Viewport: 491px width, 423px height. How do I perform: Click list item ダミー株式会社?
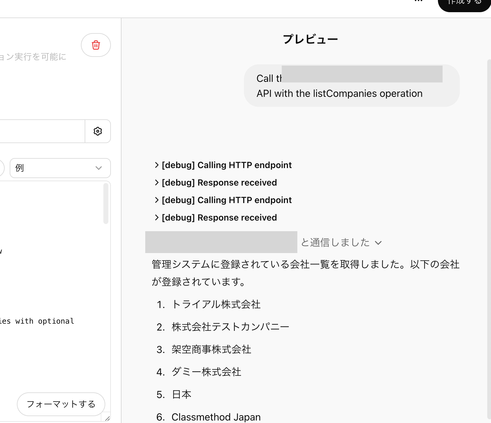[206, 372]
